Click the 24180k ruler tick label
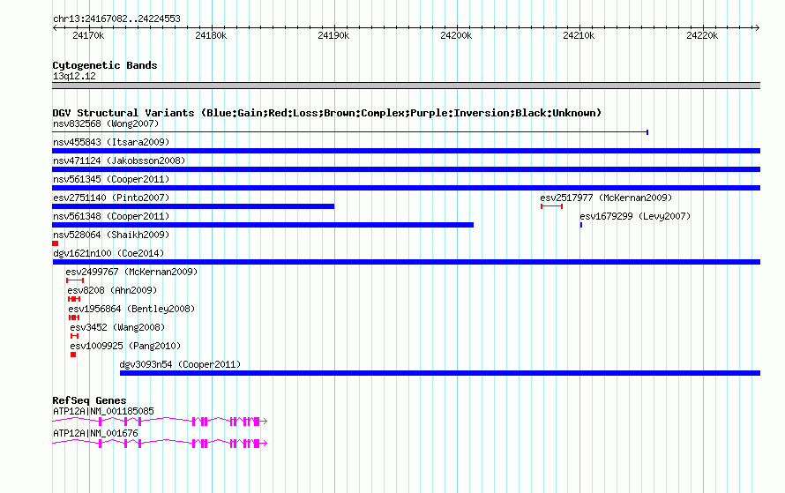This screenshot has height=493, width=785. pyautogui.click(x=211, y=35)
